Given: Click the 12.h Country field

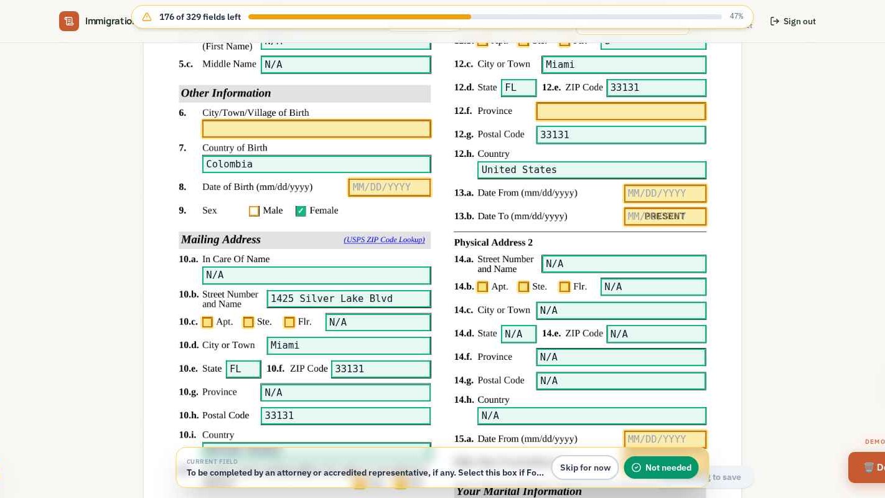Looking at the screenshot, I should (592, 170).
